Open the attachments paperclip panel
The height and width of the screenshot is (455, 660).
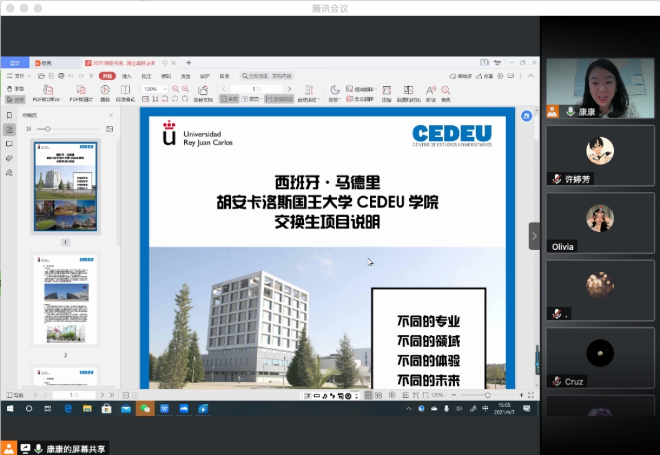[x=9, y=158]
